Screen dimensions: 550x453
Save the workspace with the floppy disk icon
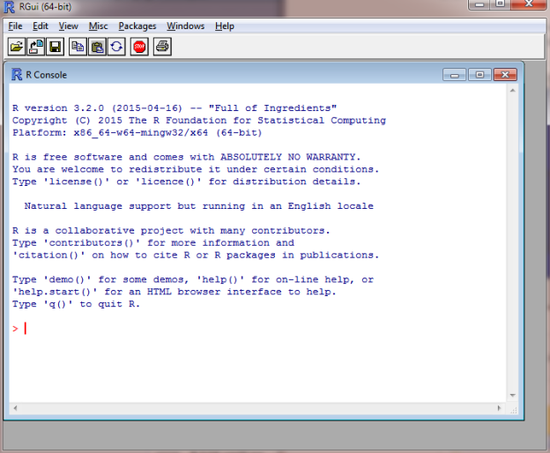click(55, 47)
